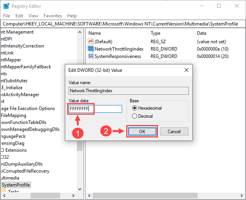Cancel the Edit DWORD dialog
Image resolution: width=246 pixels, height=200 pixels.
tap(174, 131)
